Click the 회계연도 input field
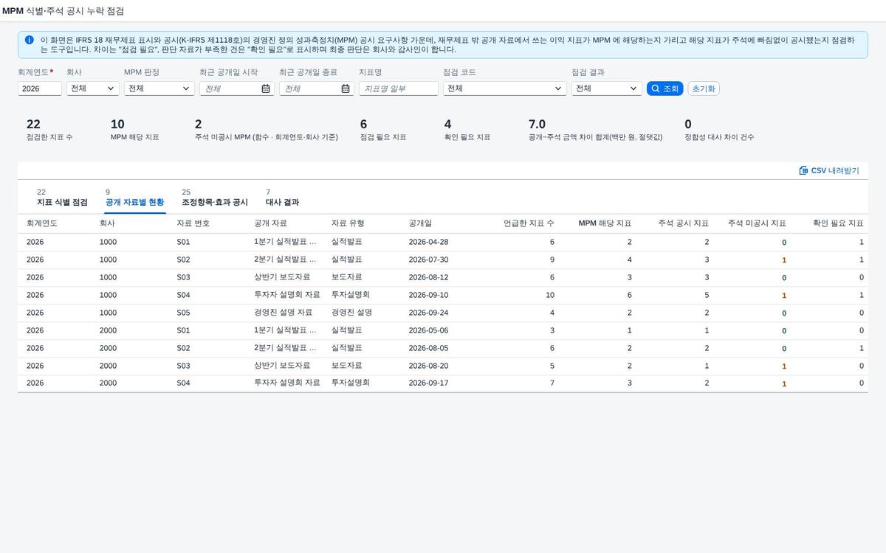The width and height of the screenshot is (886, 553). [x=40, y=88]
